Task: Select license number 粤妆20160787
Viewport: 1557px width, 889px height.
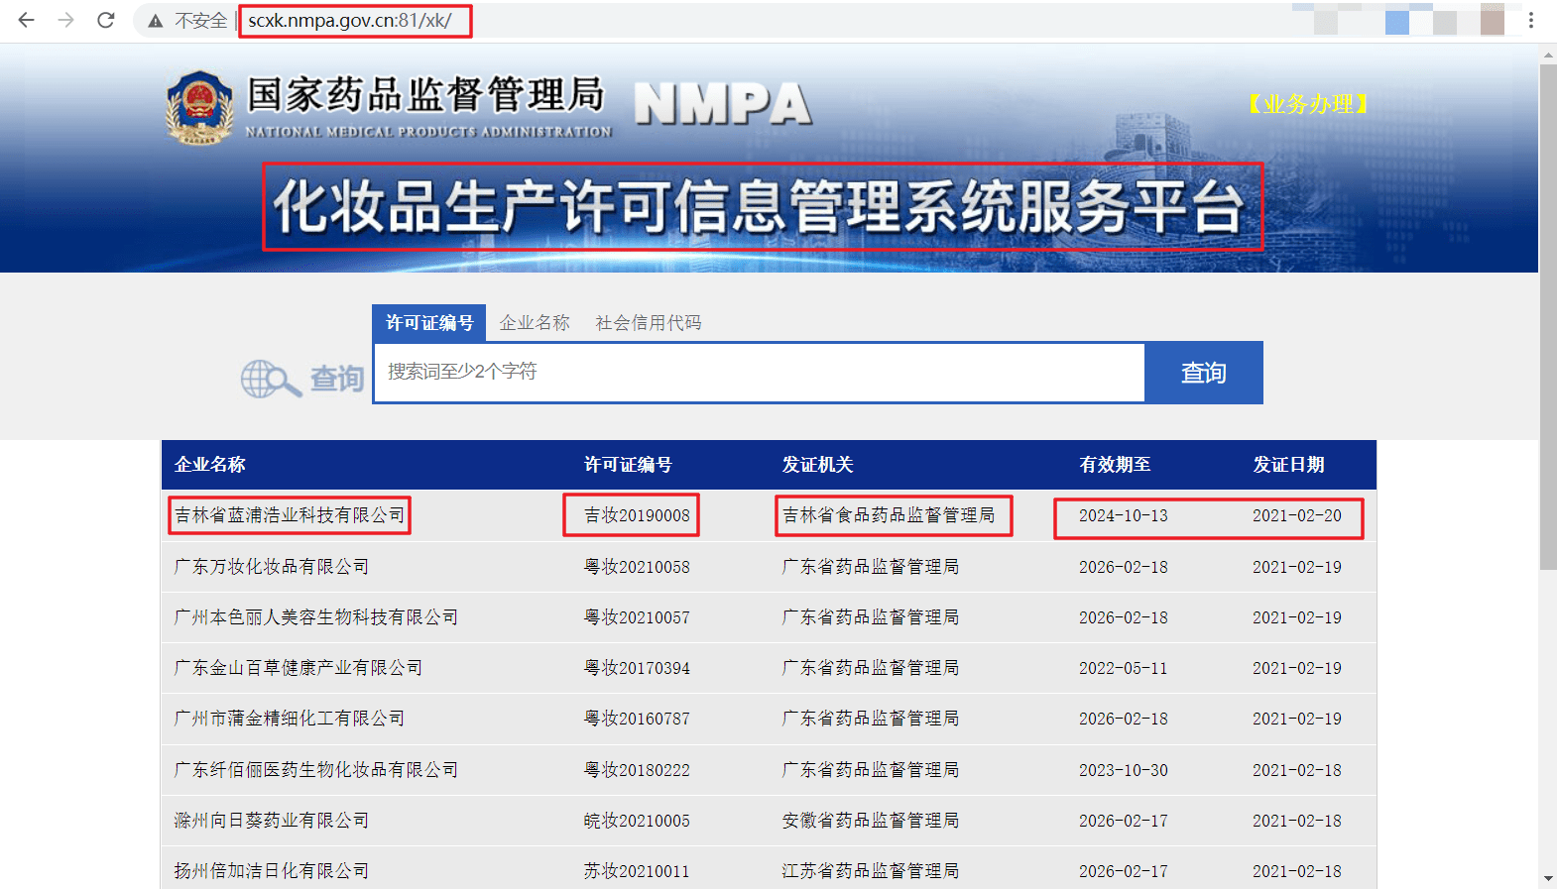Action: 637,719
